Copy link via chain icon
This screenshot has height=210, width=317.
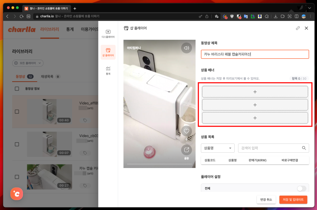(x=298, y=28)
